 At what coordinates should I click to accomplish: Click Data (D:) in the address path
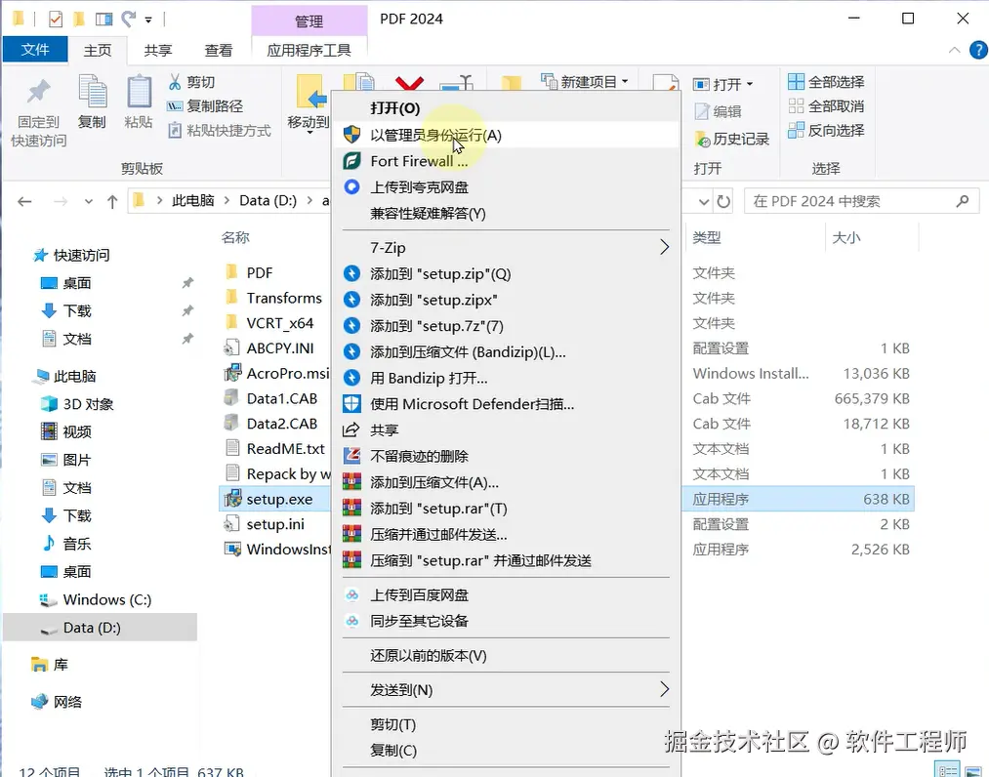tap(268, 200)
